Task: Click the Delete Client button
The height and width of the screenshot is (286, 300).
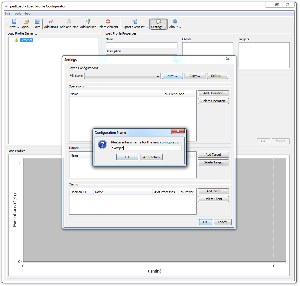Action: point(213,199)
